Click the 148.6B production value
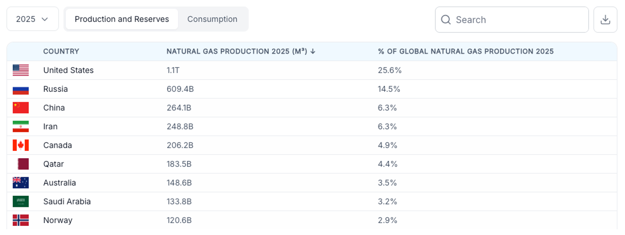 (179, 182)
